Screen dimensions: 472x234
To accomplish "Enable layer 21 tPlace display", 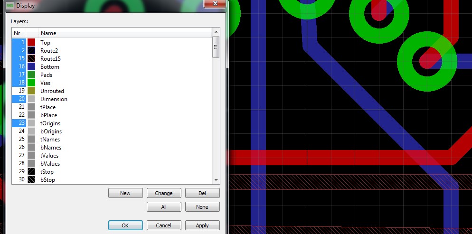I will pos(19,107).
